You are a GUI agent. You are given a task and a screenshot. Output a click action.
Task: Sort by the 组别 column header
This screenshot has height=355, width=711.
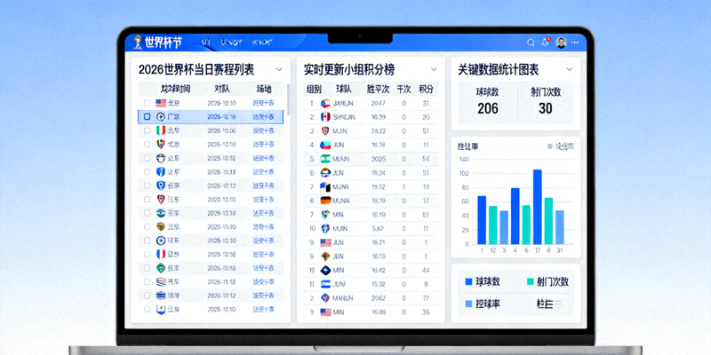click(x=314, y=90)
